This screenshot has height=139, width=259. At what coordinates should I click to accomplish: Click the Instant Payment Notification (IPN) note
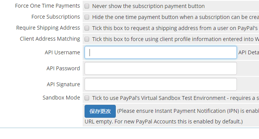point(188,111)
